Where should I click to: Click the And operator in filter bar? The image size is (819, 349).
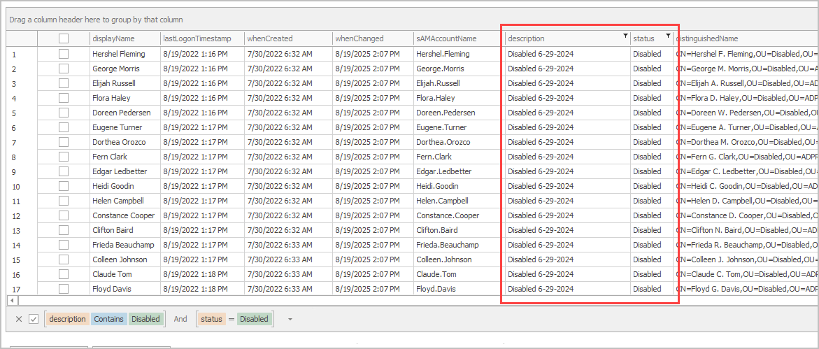click(180, 319)
